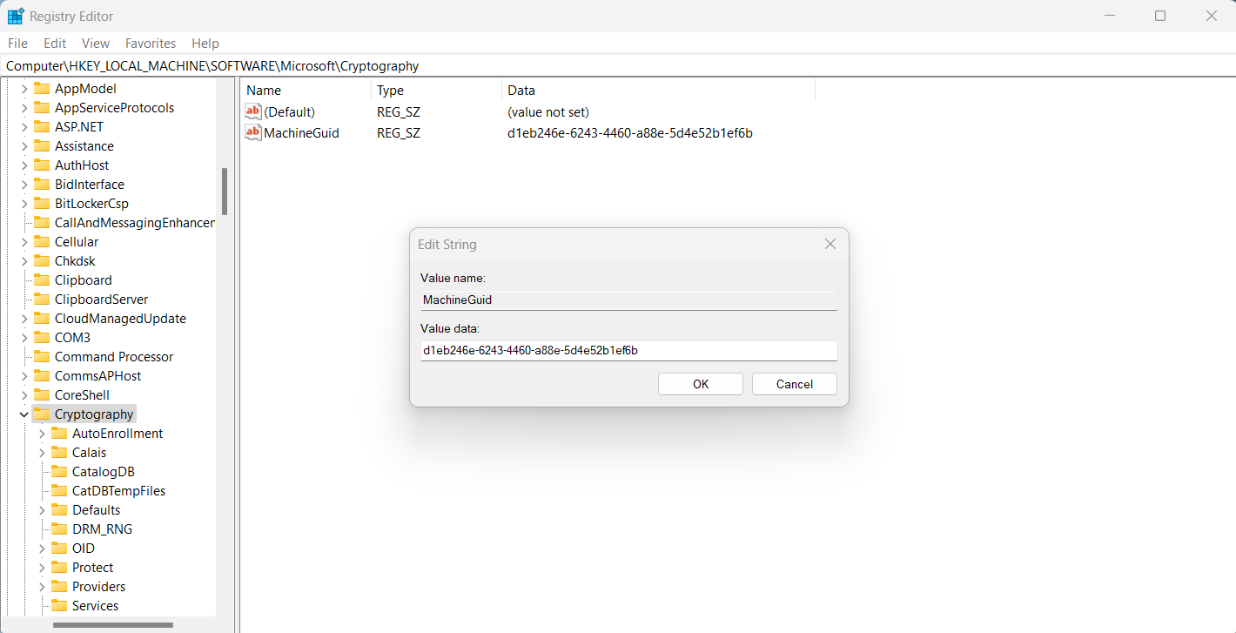
Task: Expand the Providers subkey
Action: pyautogui.click(x=42, y=587)
